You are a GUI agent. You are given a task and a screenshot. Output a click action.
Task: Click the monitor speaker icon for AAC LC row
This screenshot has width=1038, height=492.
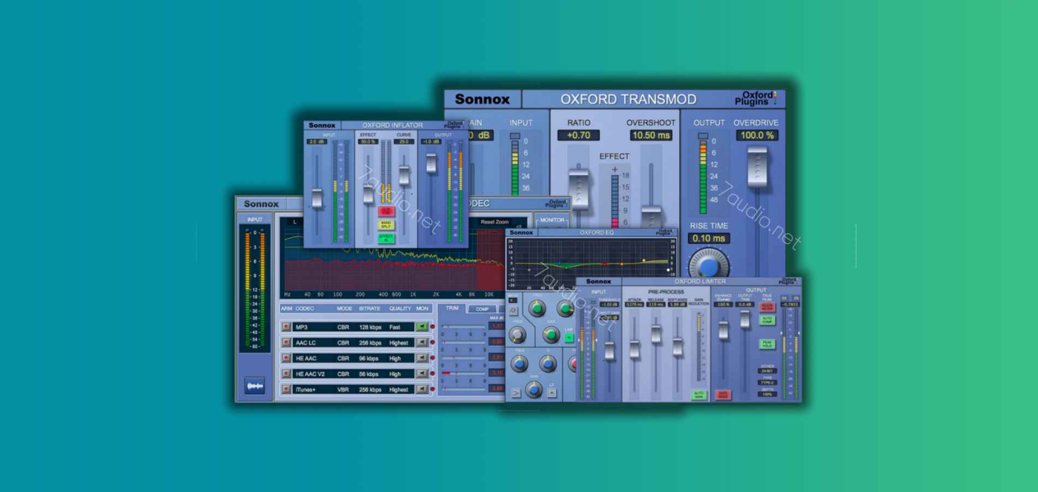pyautogui.click(x=422, y=343)
